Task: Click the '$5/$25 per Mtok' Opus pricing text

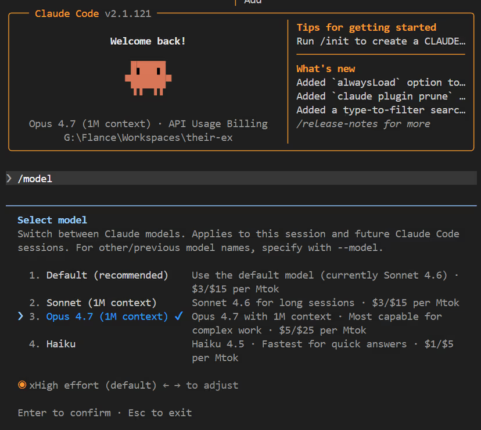Action: (x=322, y=330)
